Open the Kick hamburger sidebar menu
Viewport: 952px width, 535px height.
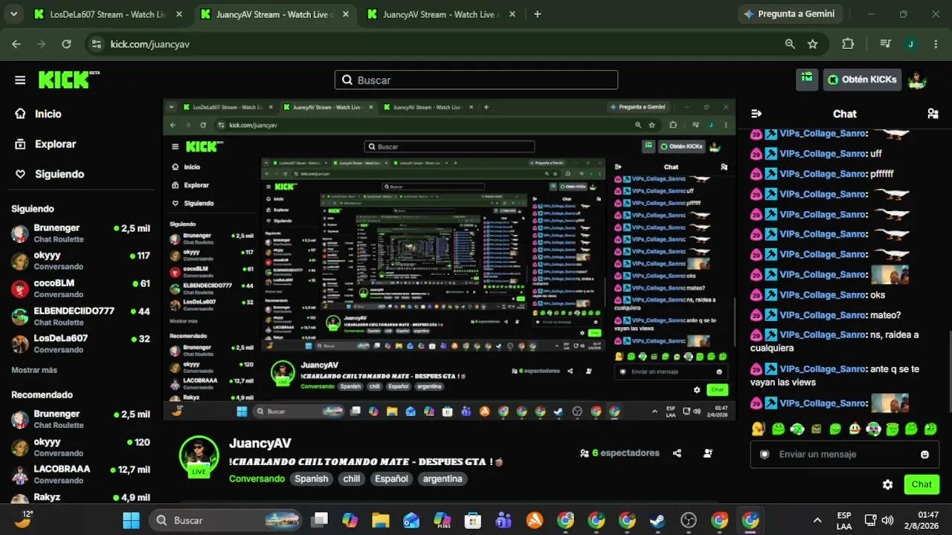pos(20,80)
